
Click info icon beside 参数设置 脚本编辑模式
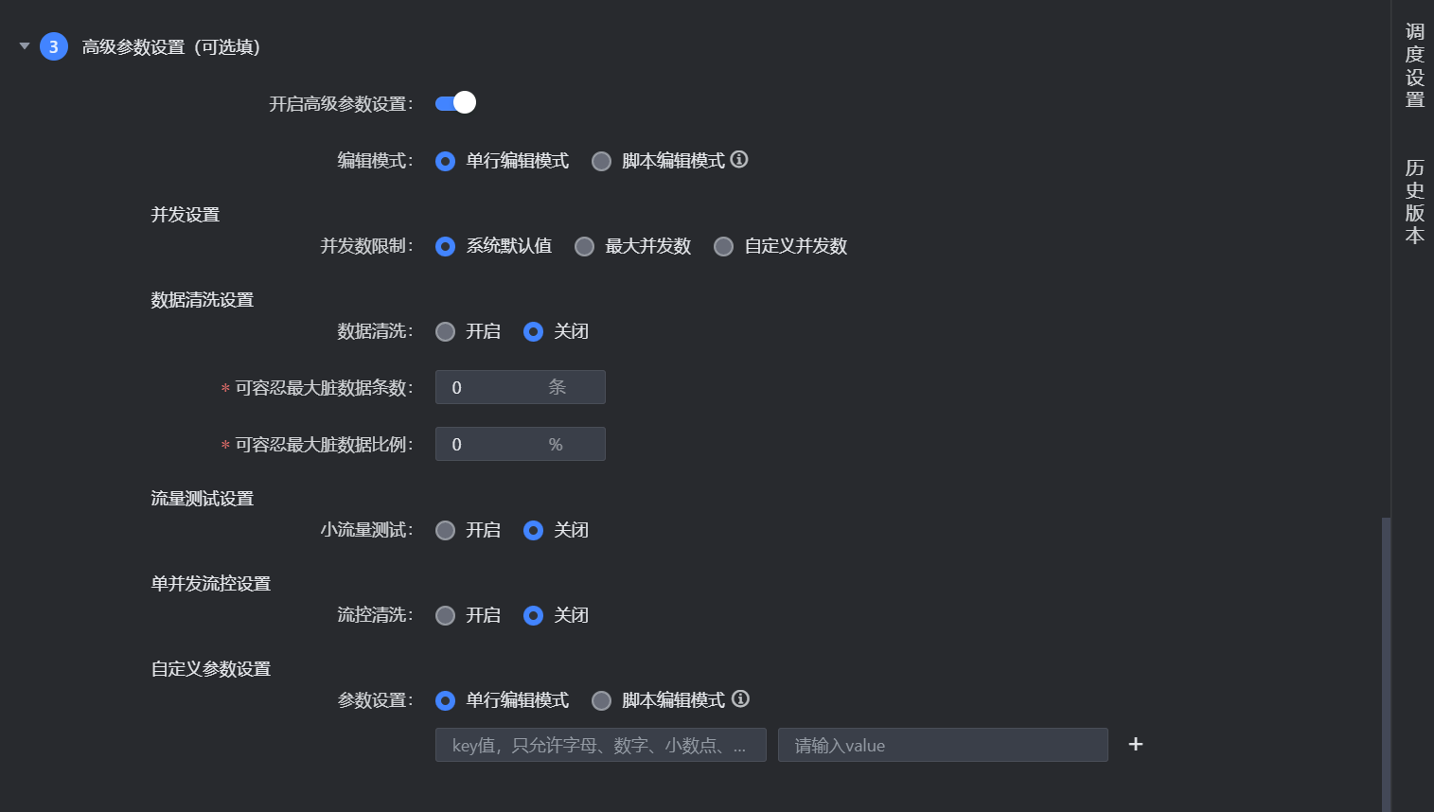[740, 699]
